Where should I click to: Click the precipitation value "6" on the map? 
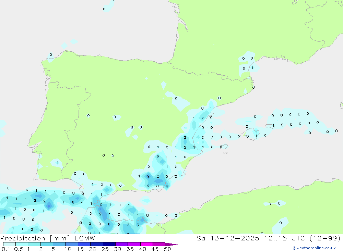[109, 224]
